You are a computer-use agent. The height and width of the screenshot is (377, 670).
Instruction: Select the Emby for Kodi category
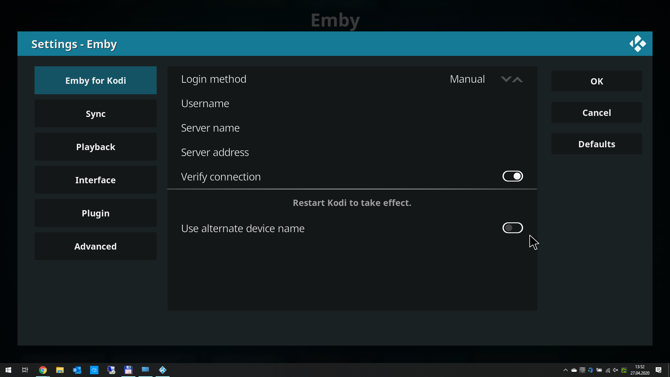(x=96, y=80)
